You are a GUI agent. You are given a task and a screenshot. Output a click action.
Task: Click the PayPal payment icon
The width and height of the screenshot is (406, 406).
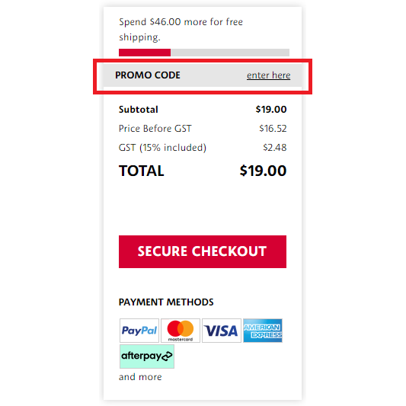coord(139,331)
